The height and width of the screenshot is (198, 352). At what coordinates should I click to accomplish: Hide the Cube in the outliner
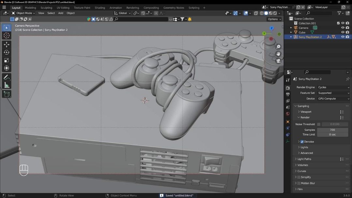click(x=343, y=32)
